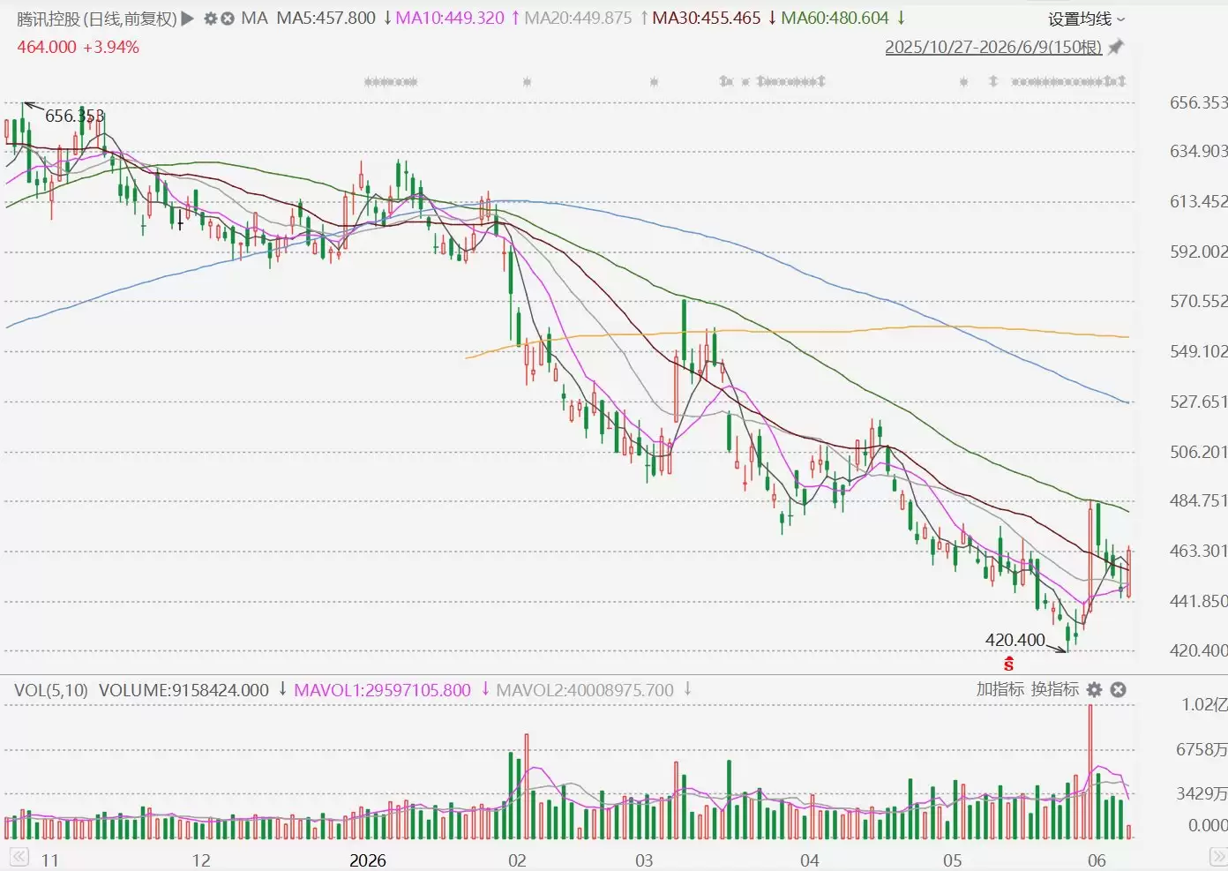
Task: Click the MA20:449.875 legend value
Action: click(x=578, y=19)
